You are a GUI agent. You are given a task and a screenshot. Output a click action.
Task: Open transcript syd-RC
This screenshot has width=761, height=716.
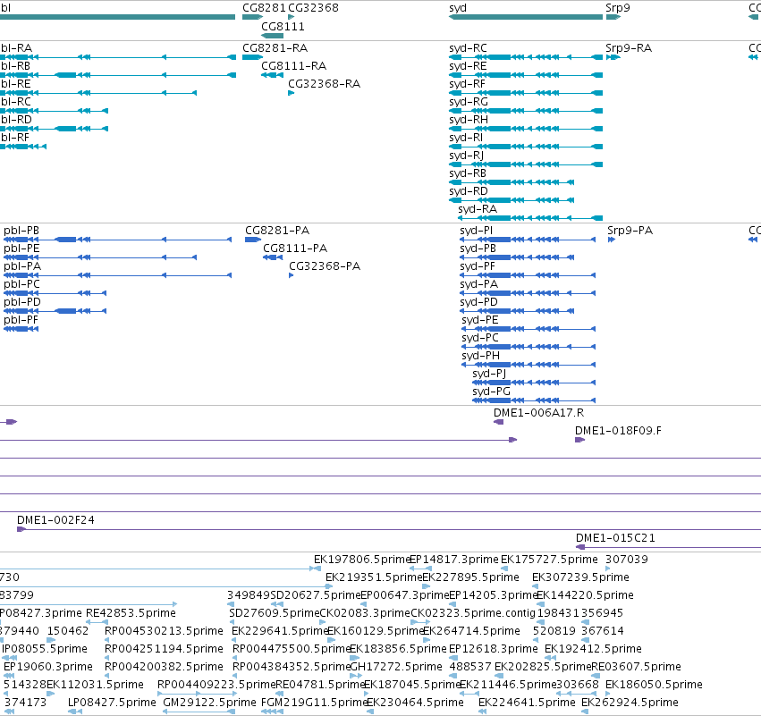point(468,48)
